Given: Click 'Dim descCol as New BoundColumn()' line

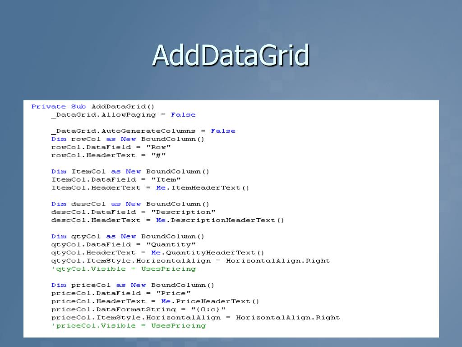Looking at the screenshot, I should (x=130, y=204).
